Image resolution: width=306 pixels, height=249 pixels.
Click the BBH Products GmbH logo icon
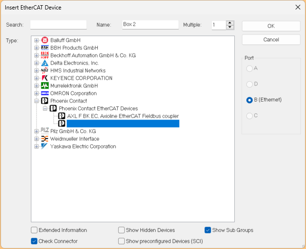pyautogui.click(x=45, y=48)
